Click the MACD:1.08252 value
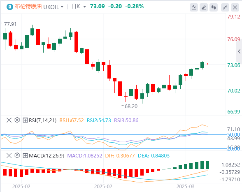Image resolution: width=242 pixels, height=192 pixels. (x=85, y=155)
